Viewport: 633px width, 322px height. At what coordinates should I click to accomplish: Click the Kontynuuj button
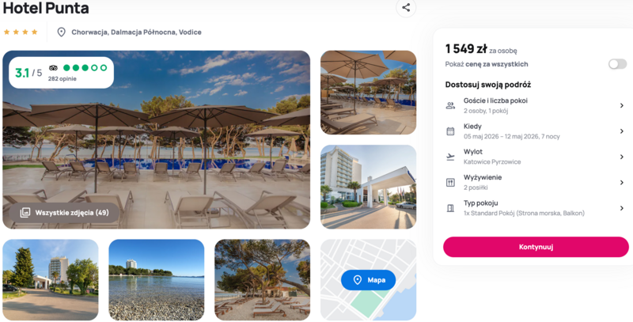coord(536,247)
